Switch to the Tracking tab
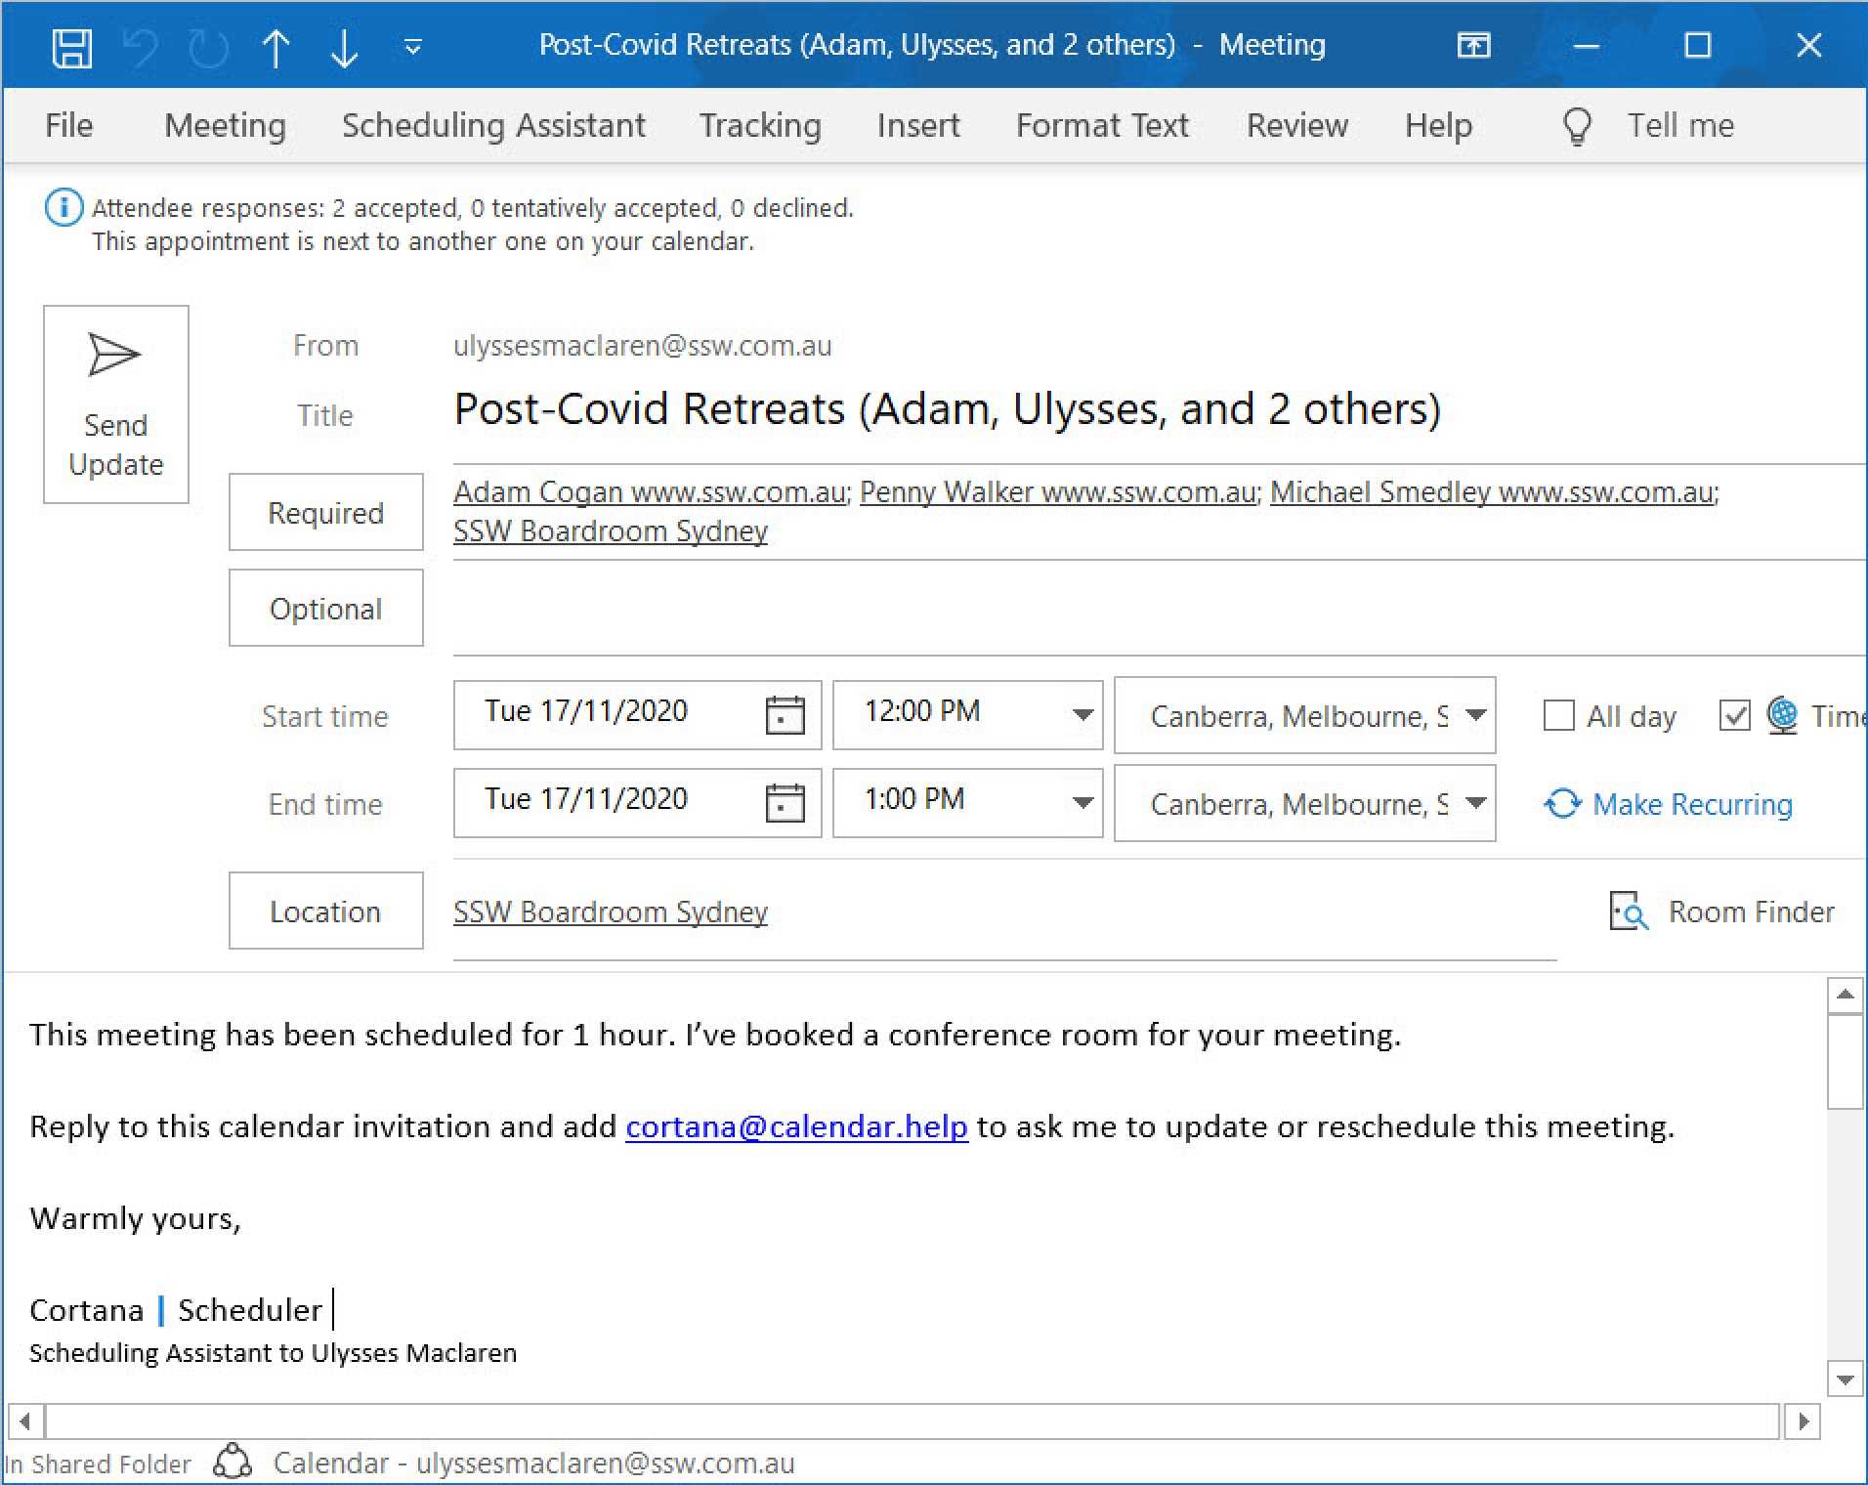1868x1485 pixels. coord(760,126)
